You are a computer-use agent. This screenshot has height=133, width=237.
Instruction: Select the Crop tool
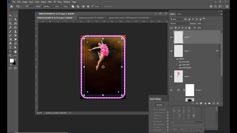[10, 24]
